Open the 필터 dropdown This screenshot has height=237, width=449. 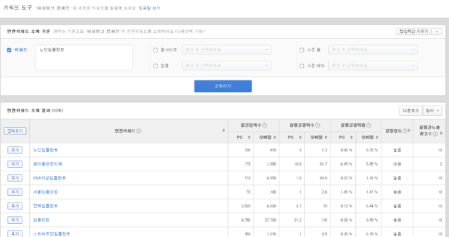click(433, 111)
